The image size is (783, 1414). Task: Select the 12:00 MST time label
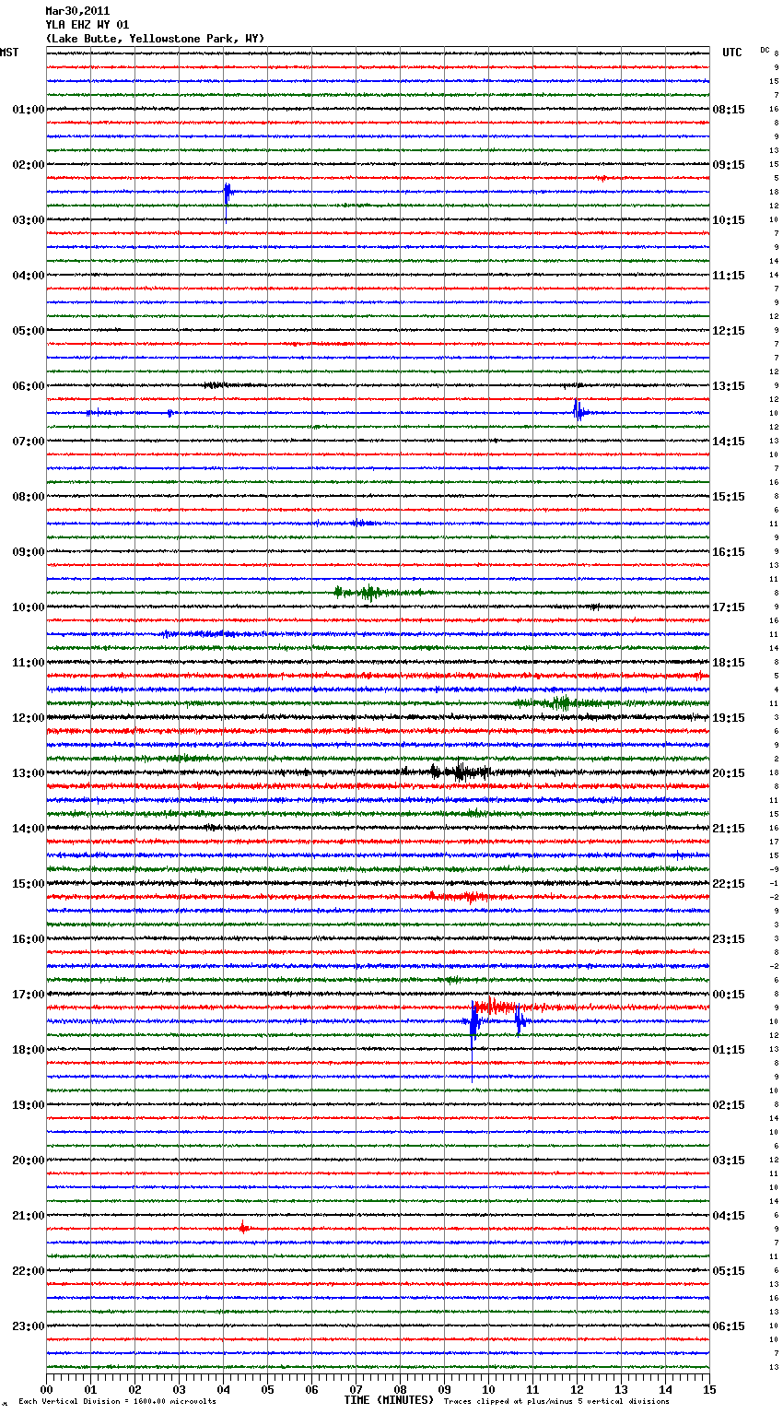29,718
